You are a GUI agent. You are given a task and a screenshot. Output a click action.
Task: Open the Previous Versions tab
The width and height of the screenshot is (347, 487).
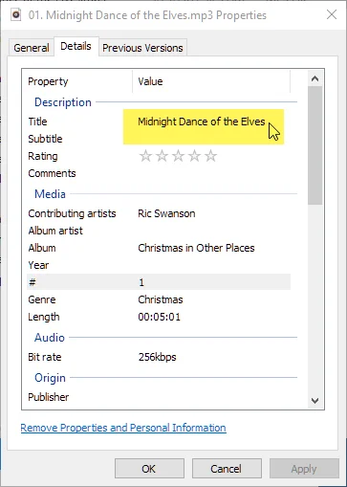tap(142, 48)
